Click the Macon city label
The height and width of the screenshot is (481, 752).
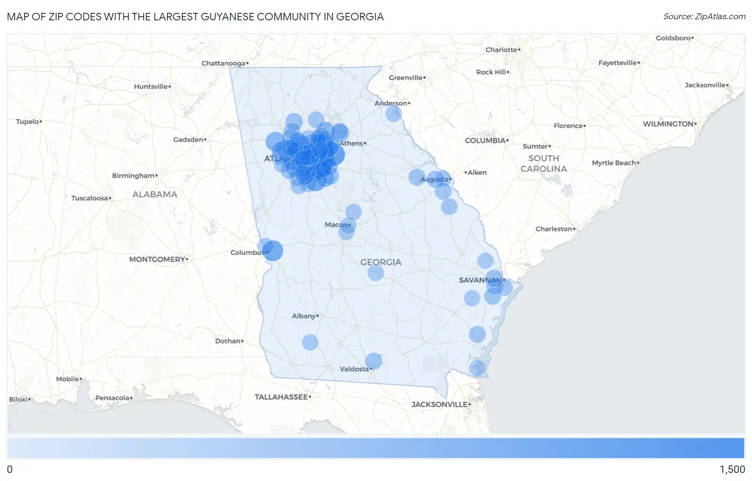(x=337, y=225)
